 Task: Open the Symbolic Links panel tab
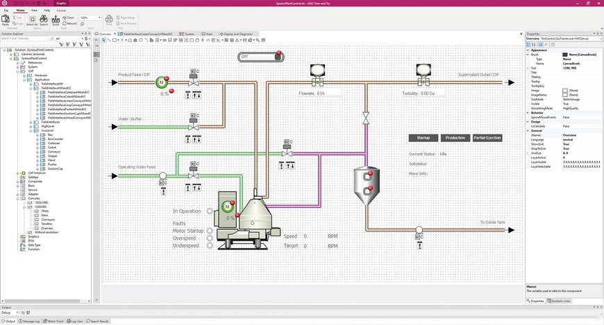[559, 301]
